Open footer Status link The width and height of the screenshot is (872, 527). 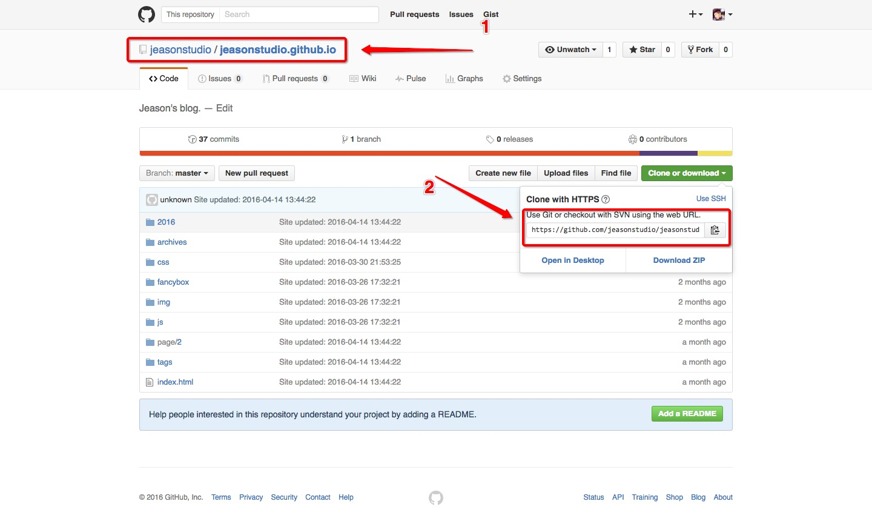pos(593,497)
